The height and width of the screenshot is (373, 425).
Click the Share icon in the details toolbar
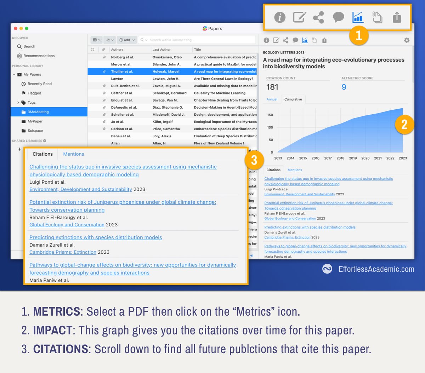286,40
